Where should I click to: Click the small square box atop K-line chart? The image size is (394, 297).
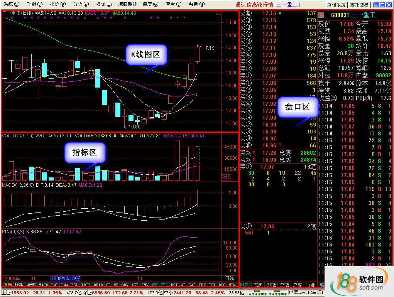point(219,13)
